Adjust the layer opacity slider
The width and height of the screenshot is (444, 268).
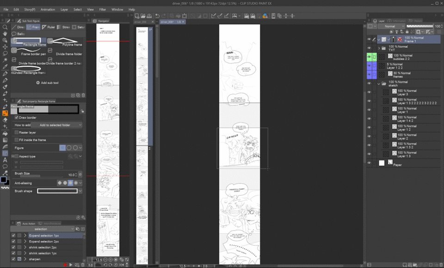[419, 26]
